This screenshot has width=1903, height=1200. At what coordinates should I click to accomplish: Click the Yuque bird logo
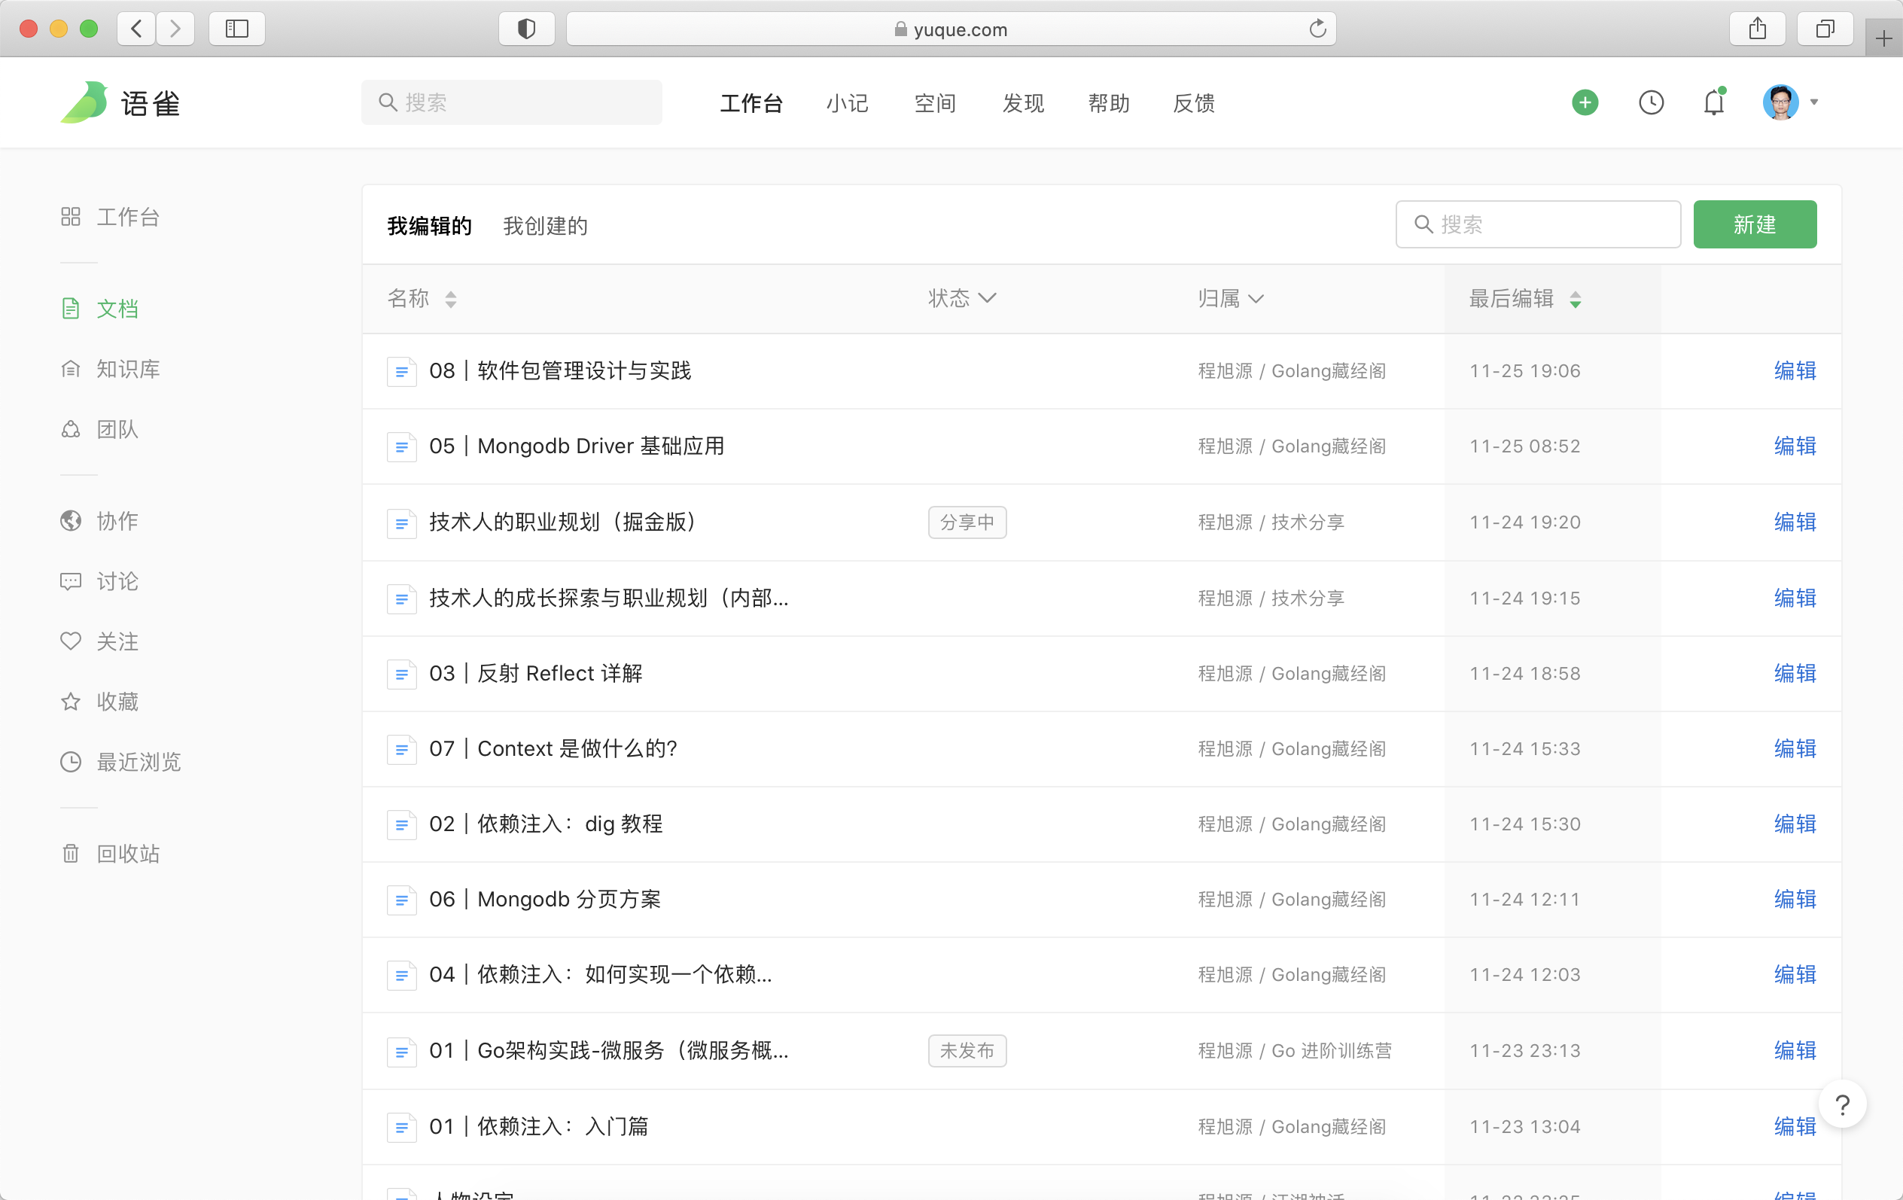coord(84,103)
